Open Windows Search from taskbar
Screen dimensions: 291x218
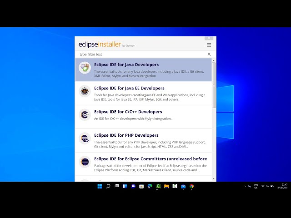[x=108, y=186]
